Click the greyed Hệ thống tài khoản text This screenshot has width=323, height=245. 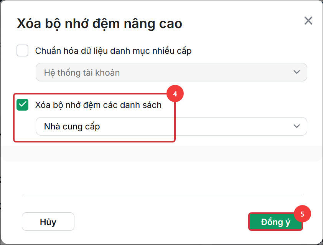(82, 73)
